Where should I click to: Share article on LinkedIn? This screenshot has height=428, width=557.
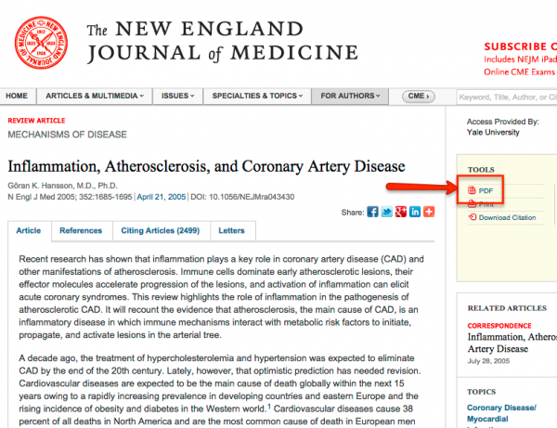(415, 212)
